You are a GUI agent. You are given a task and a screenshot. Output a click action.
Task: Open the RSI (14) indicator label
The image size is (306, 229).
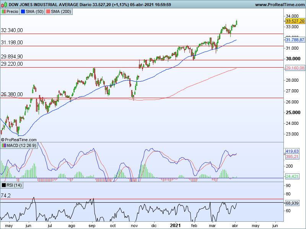click(x=12, y=185)
